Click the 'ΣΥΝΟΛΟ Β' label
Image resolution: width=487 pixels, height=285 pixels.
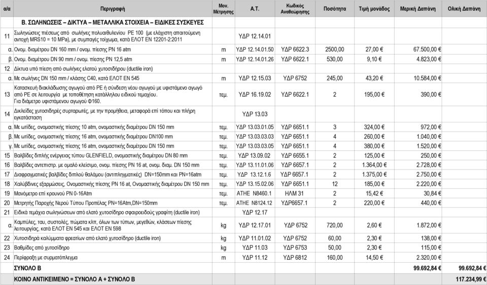(27, 268)
